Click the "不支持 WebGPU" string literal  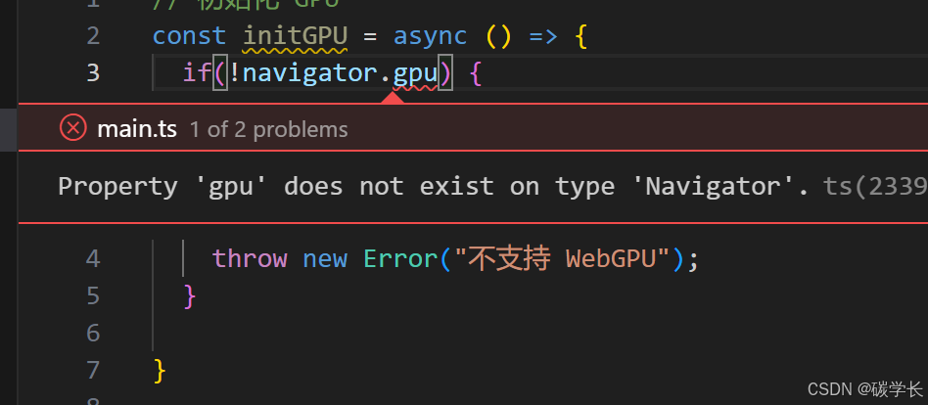[562, 259]
